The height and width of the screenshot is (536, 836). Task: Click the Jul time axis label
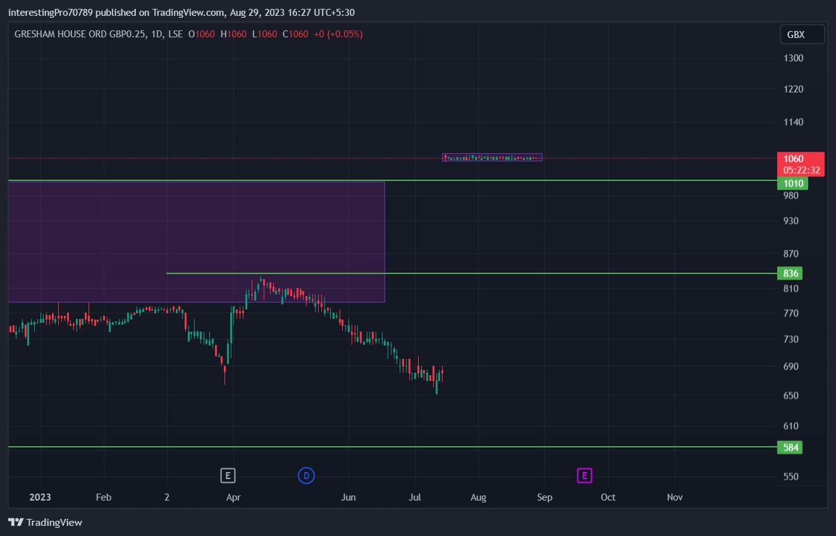coord(415,497)
